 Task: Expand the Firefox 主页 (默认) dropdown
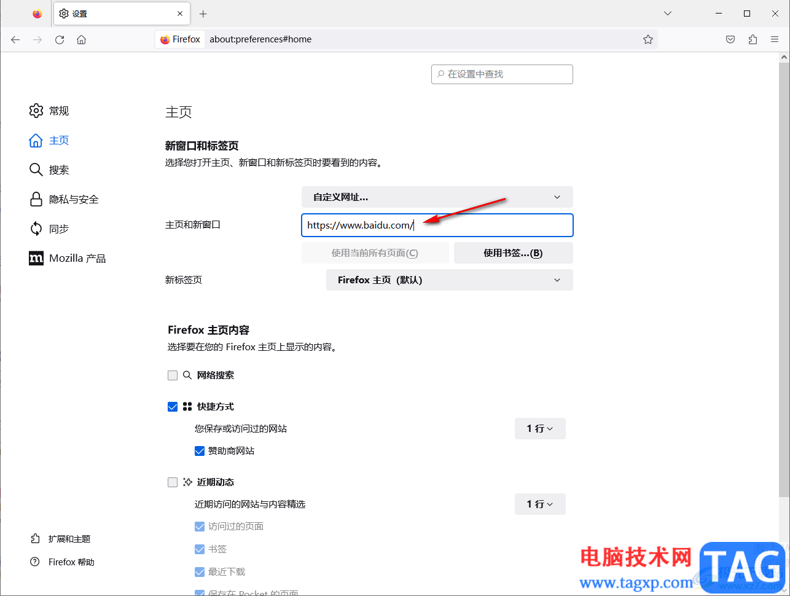[x=449, y=280]
